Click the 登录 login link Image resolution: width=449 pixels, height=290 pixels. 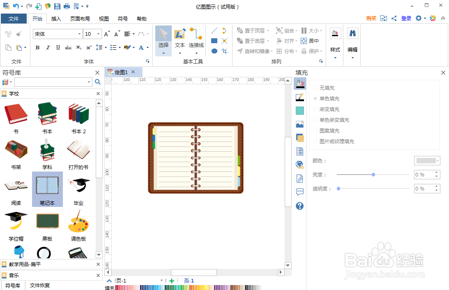point(406,18)
